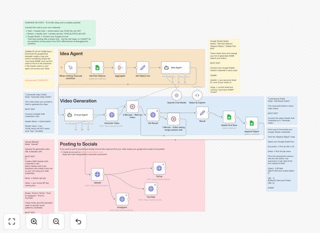Select the Append Object instructions blue note

282,159
